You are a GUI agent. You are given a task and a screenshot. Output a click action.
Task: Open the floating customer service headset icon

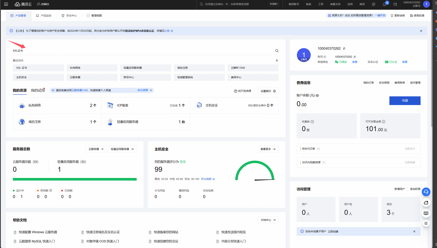click(426, 192)
